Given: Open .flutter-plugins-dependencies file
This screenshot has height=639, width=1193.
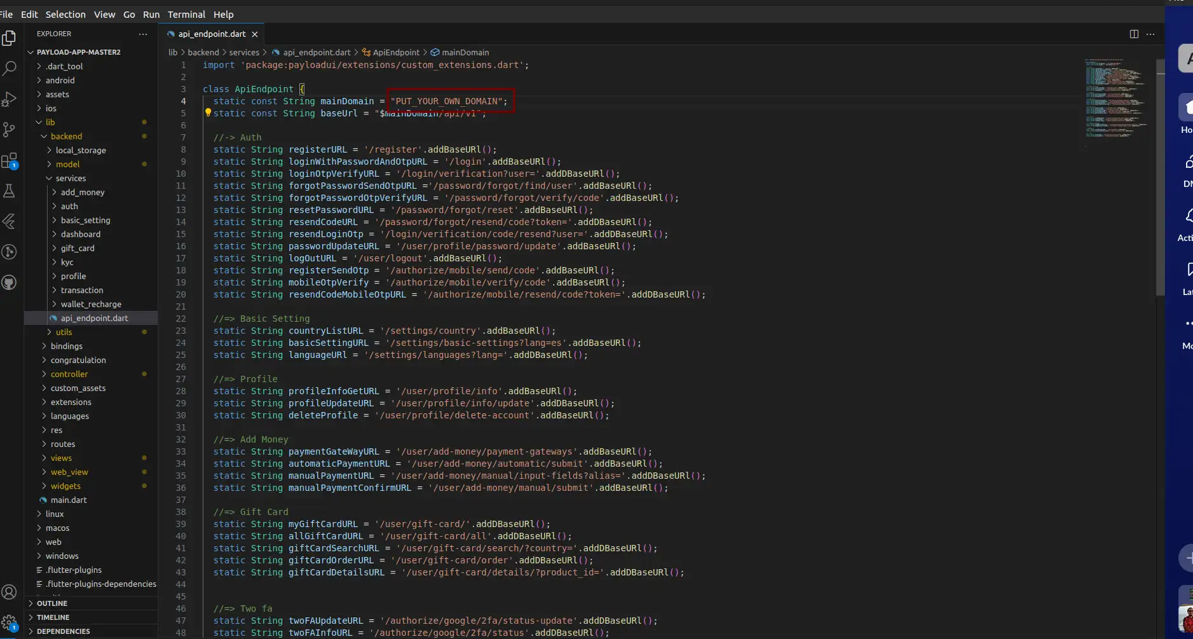Looking at the screenshot, I should click(100, 584).
